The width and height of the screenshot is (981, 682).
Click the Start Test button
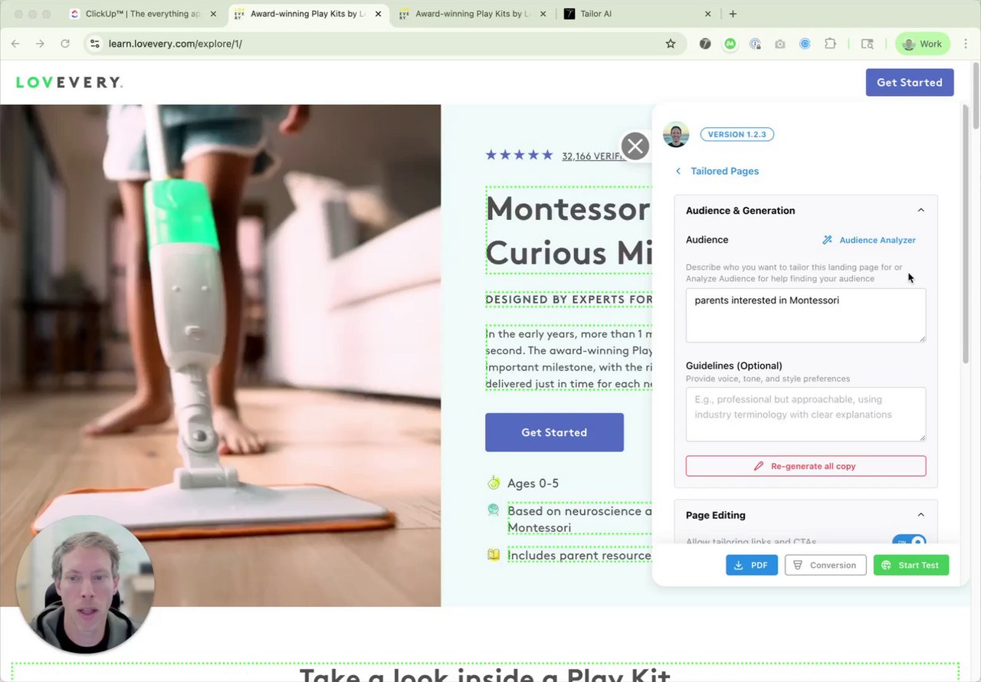(x=911, y=565)
